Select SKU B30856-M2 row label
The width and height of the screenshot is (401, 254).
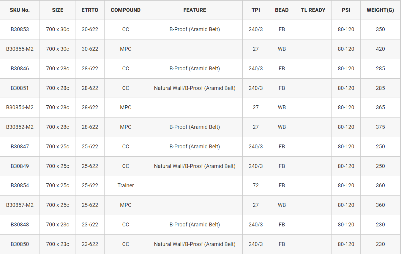(20, 107)
